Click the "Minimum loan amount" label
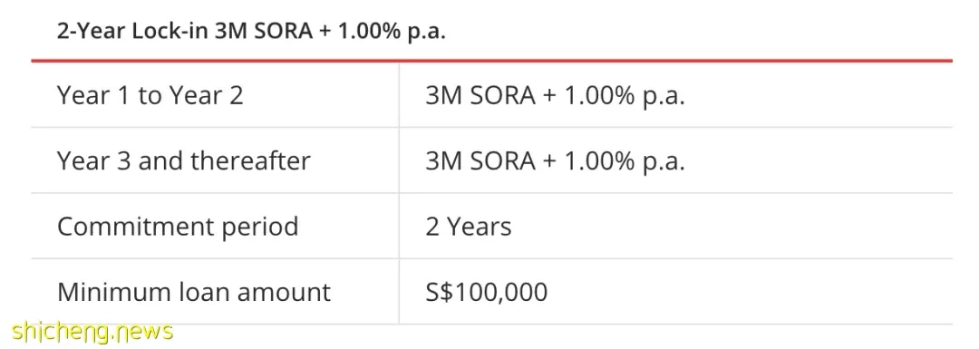The image size is (979, 349). [194, 292]
